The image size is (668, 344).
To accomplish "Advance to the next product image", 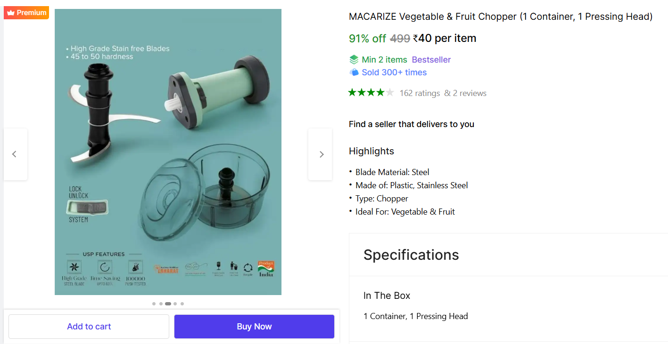I will [321, 154].
